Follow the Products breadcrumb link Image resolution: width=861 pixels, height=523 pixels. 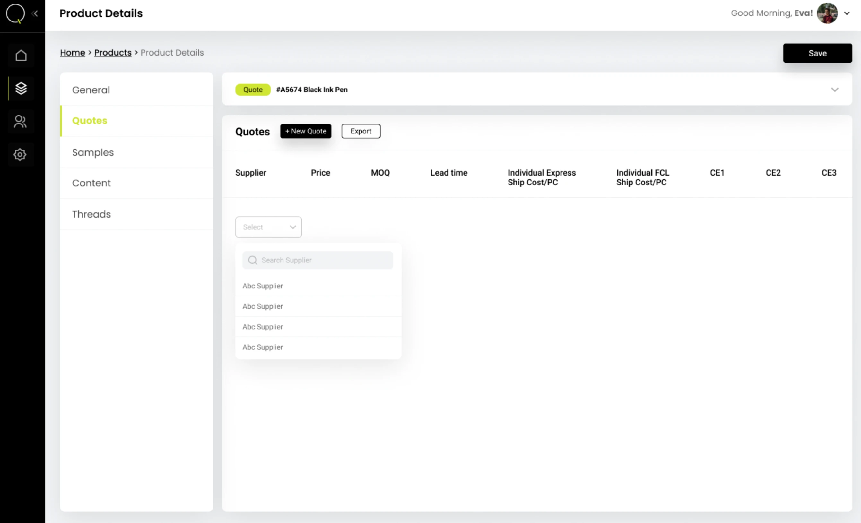(x=113, y=52)
